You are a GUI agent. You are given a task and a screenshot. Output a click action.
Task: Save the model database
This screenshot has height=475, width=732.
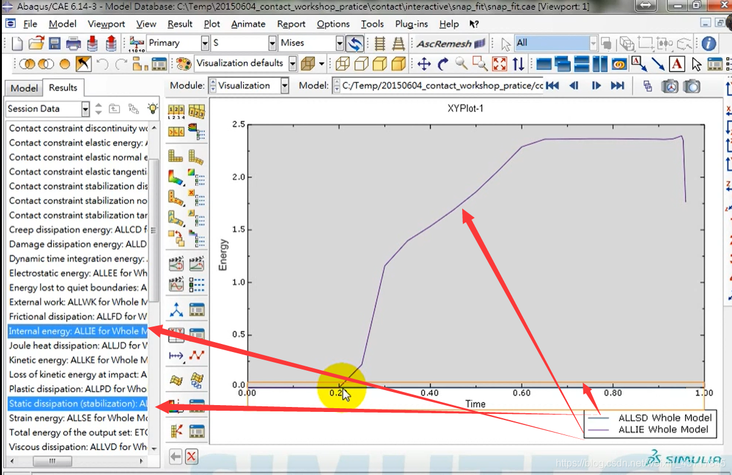pyautogui.click(x=54, y=44)
